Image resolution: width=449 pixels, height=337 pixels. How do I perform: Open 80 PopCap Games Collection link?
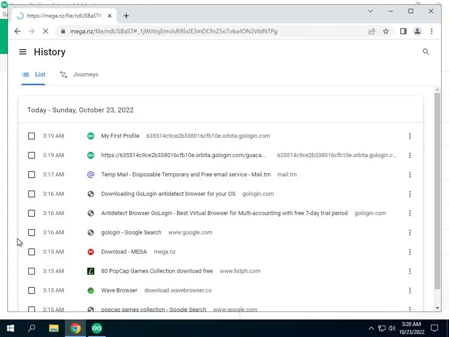[157, 271]
